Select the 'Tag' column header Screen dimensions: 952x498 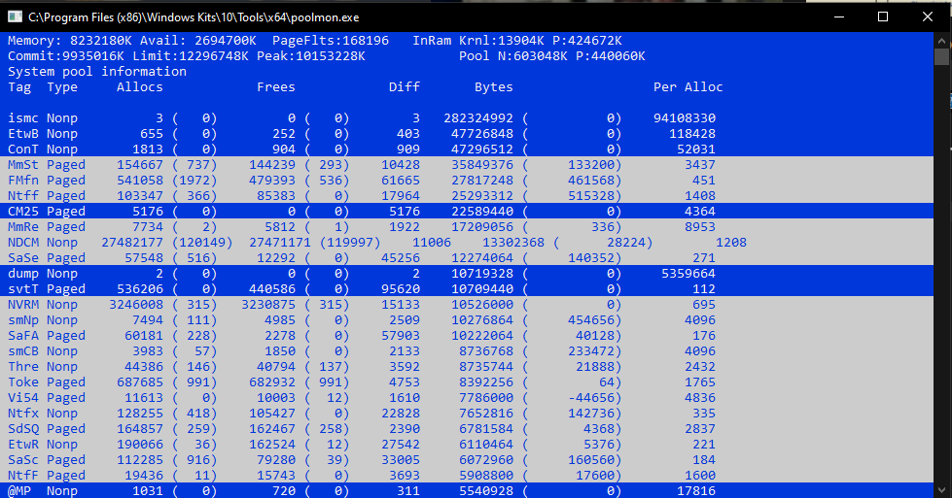pos(19,87)
